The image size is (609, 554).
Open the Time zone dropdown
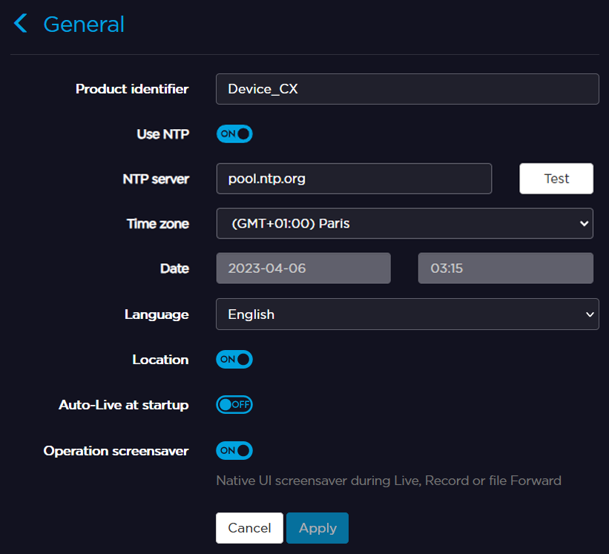coord(404,223)
